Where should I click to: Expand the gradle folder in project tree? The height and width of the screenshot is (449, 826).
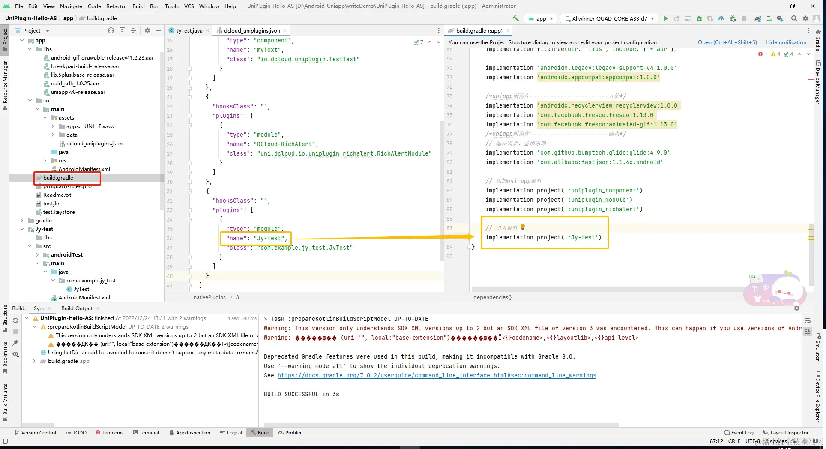click(22, 221)
